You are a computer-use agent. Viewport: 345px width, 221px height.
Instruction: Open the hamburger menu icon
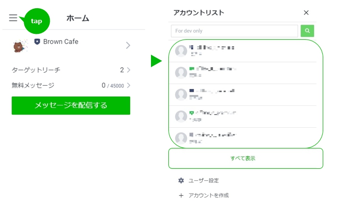point(13,17)
